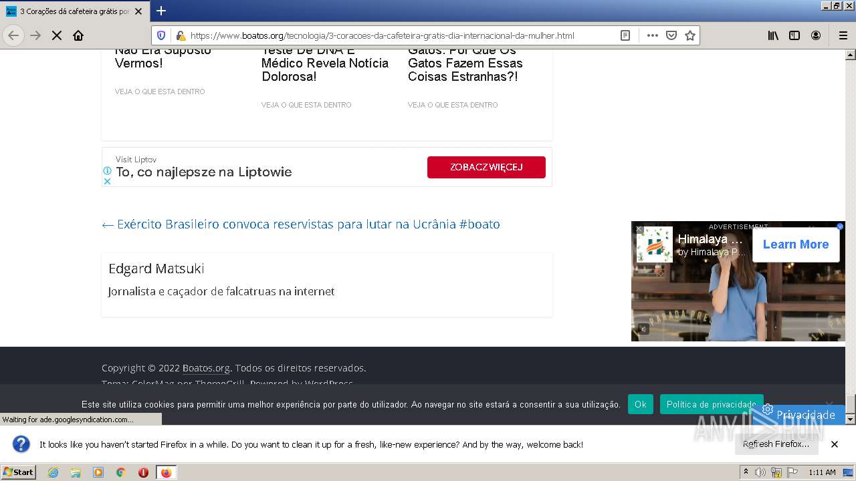Screen dimensions: 856x481
Task: Open 'To, co najlepsze na Liptowie' ad
Action: click(203, 172)
